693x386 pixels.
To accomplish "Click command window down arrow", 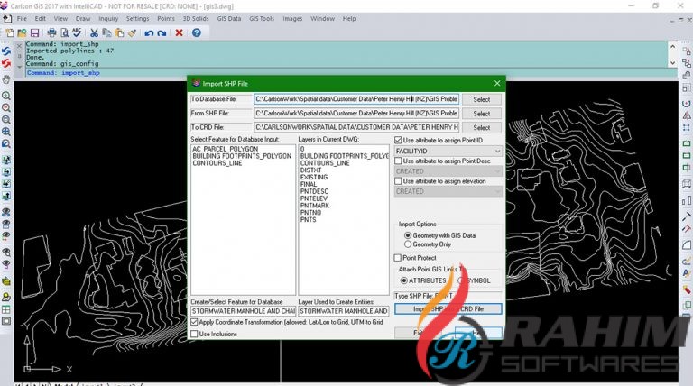I will pos(672,63).
